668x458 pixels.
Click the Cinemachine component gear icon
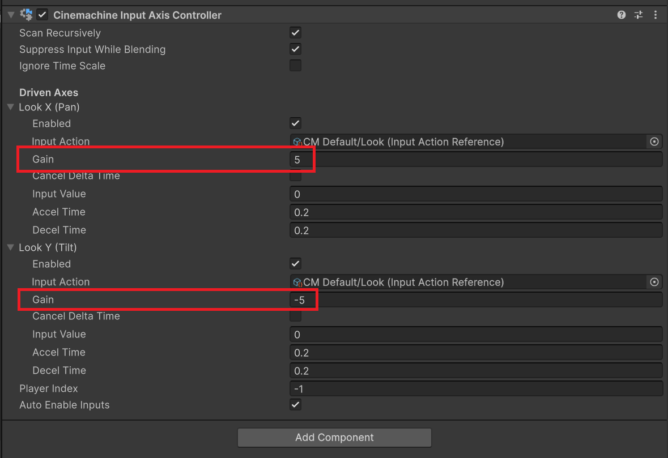pos(26,15)
